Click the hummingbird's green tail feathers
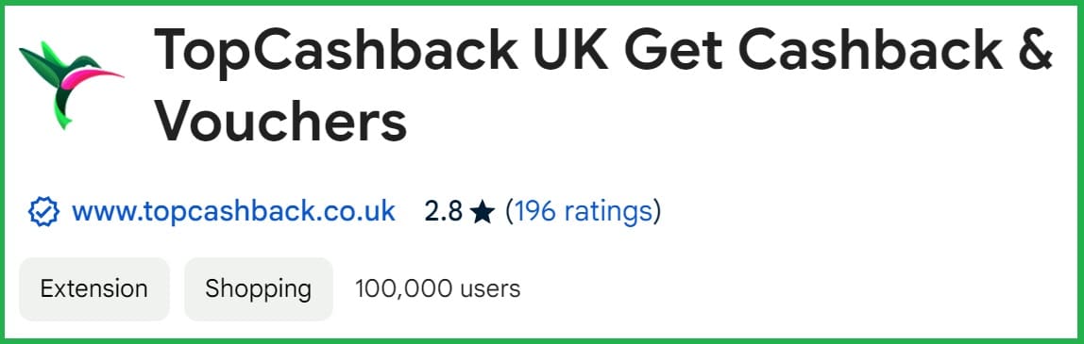This screenshot has width=1084, height=344. coord(63,111)
